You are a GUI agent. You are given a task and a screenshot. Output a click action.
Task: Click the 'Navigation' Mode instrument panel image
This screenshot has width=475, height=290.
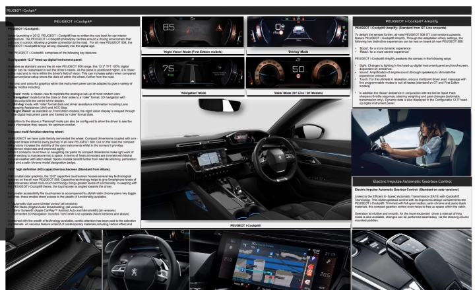pos(193,73)
